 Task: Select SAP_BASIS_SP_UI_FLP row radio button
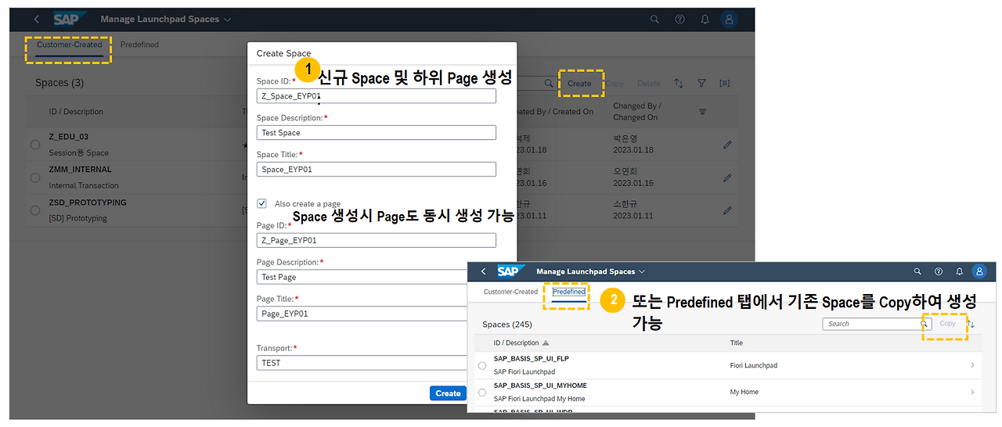[x=481, y=365]
